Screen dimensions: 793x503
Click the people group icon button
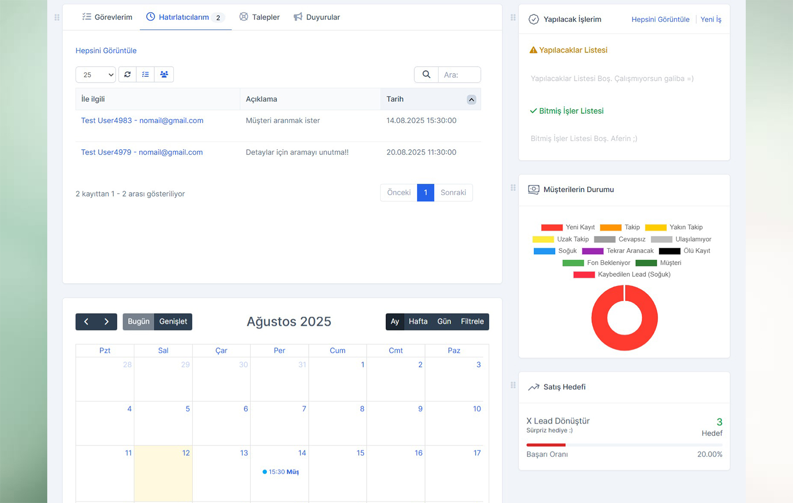tap(164, 74)
